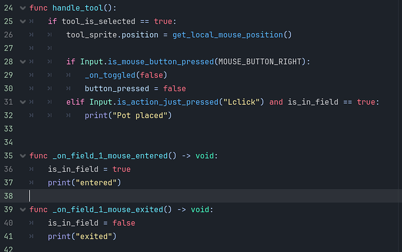This screenshot has width=402, height=252.
Task: Collapse the tool_is_selected if block
Action: (x=23, y=22)
